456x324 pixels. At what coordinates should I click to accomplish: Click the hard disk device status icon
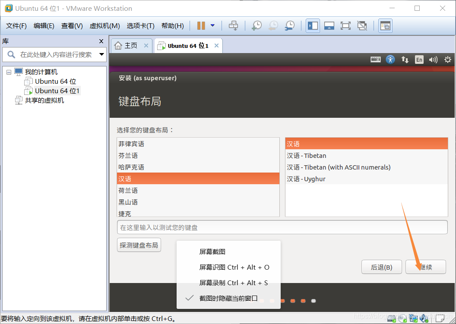tap(392, 319)
